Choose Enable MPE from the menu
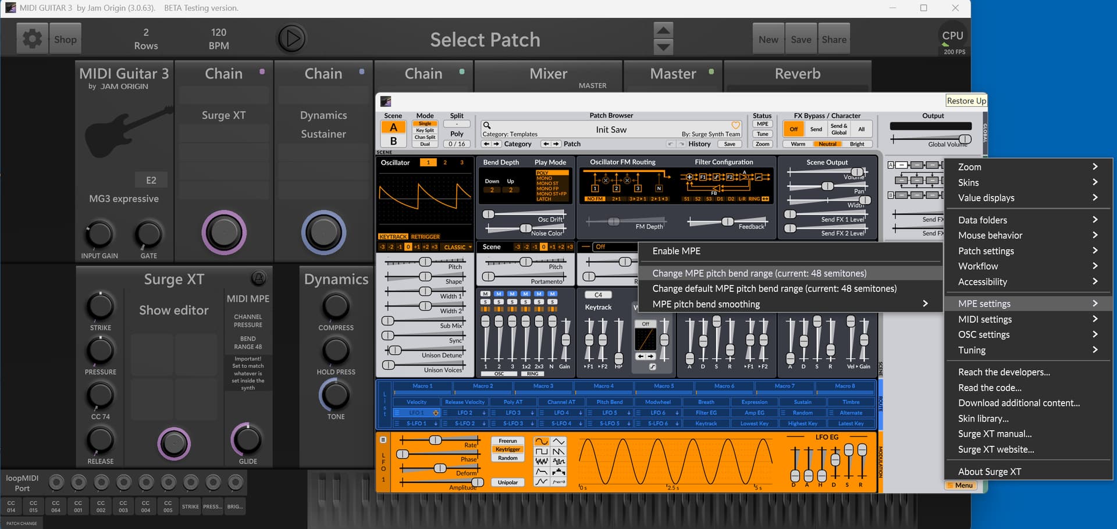1117x529 pixels. coord(790,251)
